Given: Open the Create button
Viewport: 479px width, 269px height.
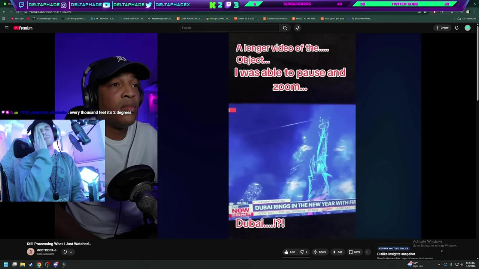Looking at the screenshot, I should tap(442, 28).
